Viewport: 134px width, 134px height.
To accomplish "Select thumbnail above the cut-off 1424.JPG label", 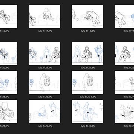I will (9, 82).
